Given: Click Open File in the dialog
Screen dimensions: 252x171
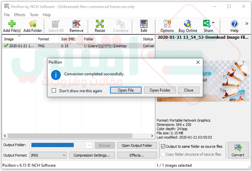Looking at the screenshot, I should [x=126, y=90].
